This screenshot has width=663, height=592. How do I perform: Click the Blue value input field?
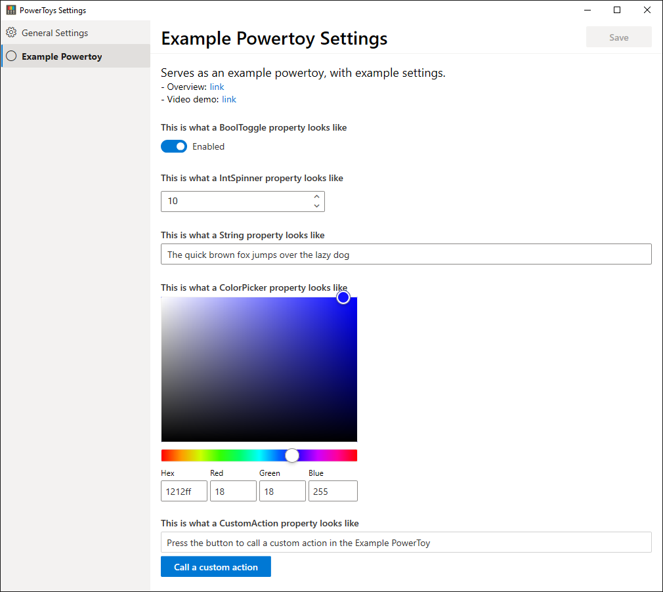click(x=333, y=490)
